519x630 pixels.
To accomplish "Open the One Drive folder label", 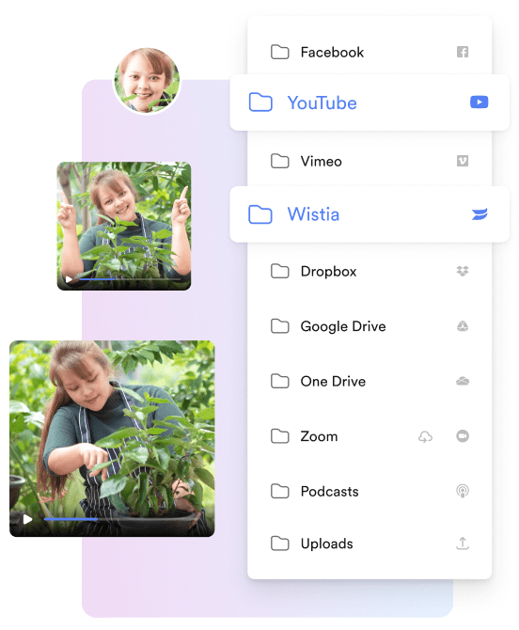I will [x=333, y=382].
